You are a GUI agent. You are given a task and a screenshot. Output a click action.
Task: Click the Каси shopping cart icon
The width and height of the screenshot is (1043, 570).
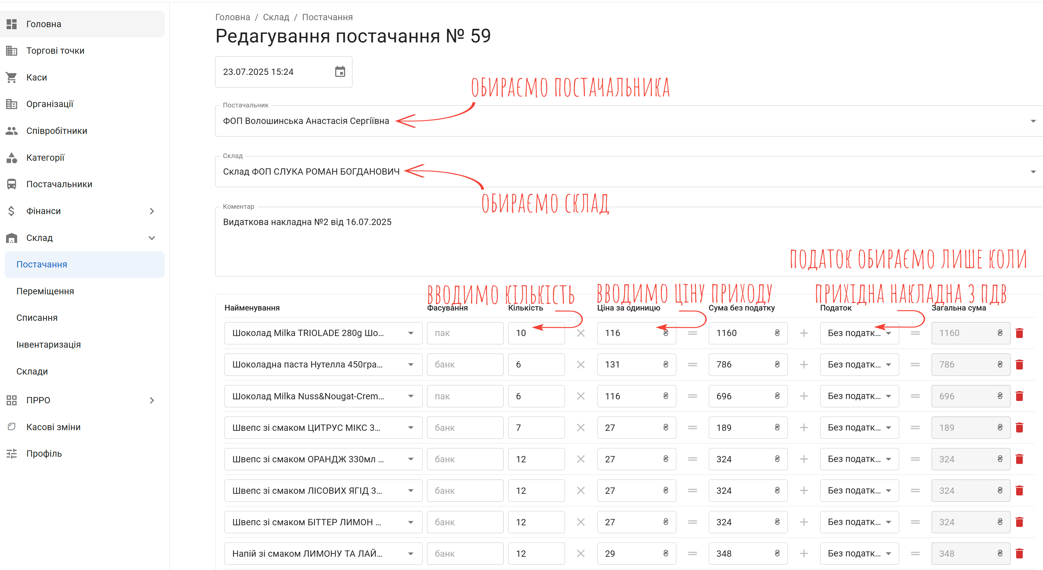coord(11,77)
